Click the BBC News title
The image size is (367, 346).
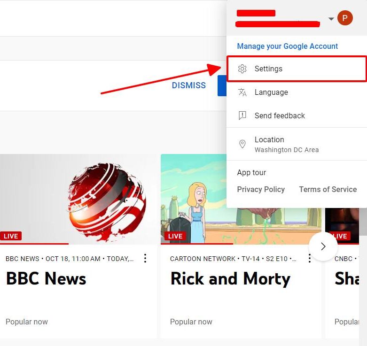pos(46,279)
